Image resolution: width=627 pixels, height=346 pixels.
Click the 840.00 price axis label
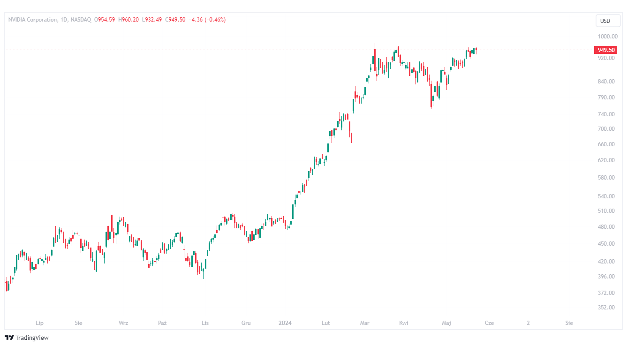[x=607, y=82]
